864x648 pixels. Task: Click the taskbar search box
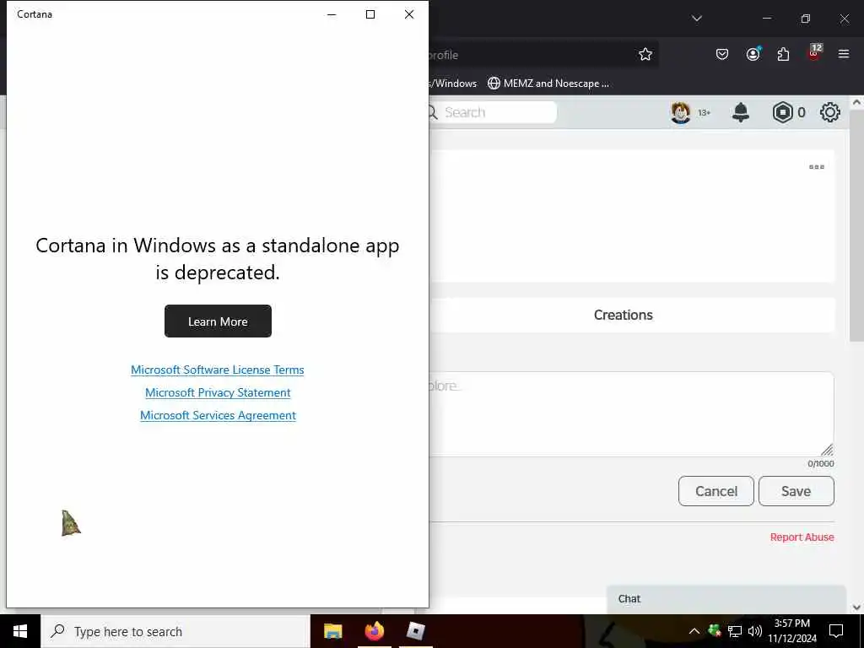pyautogui.click(x=175, y=631)
